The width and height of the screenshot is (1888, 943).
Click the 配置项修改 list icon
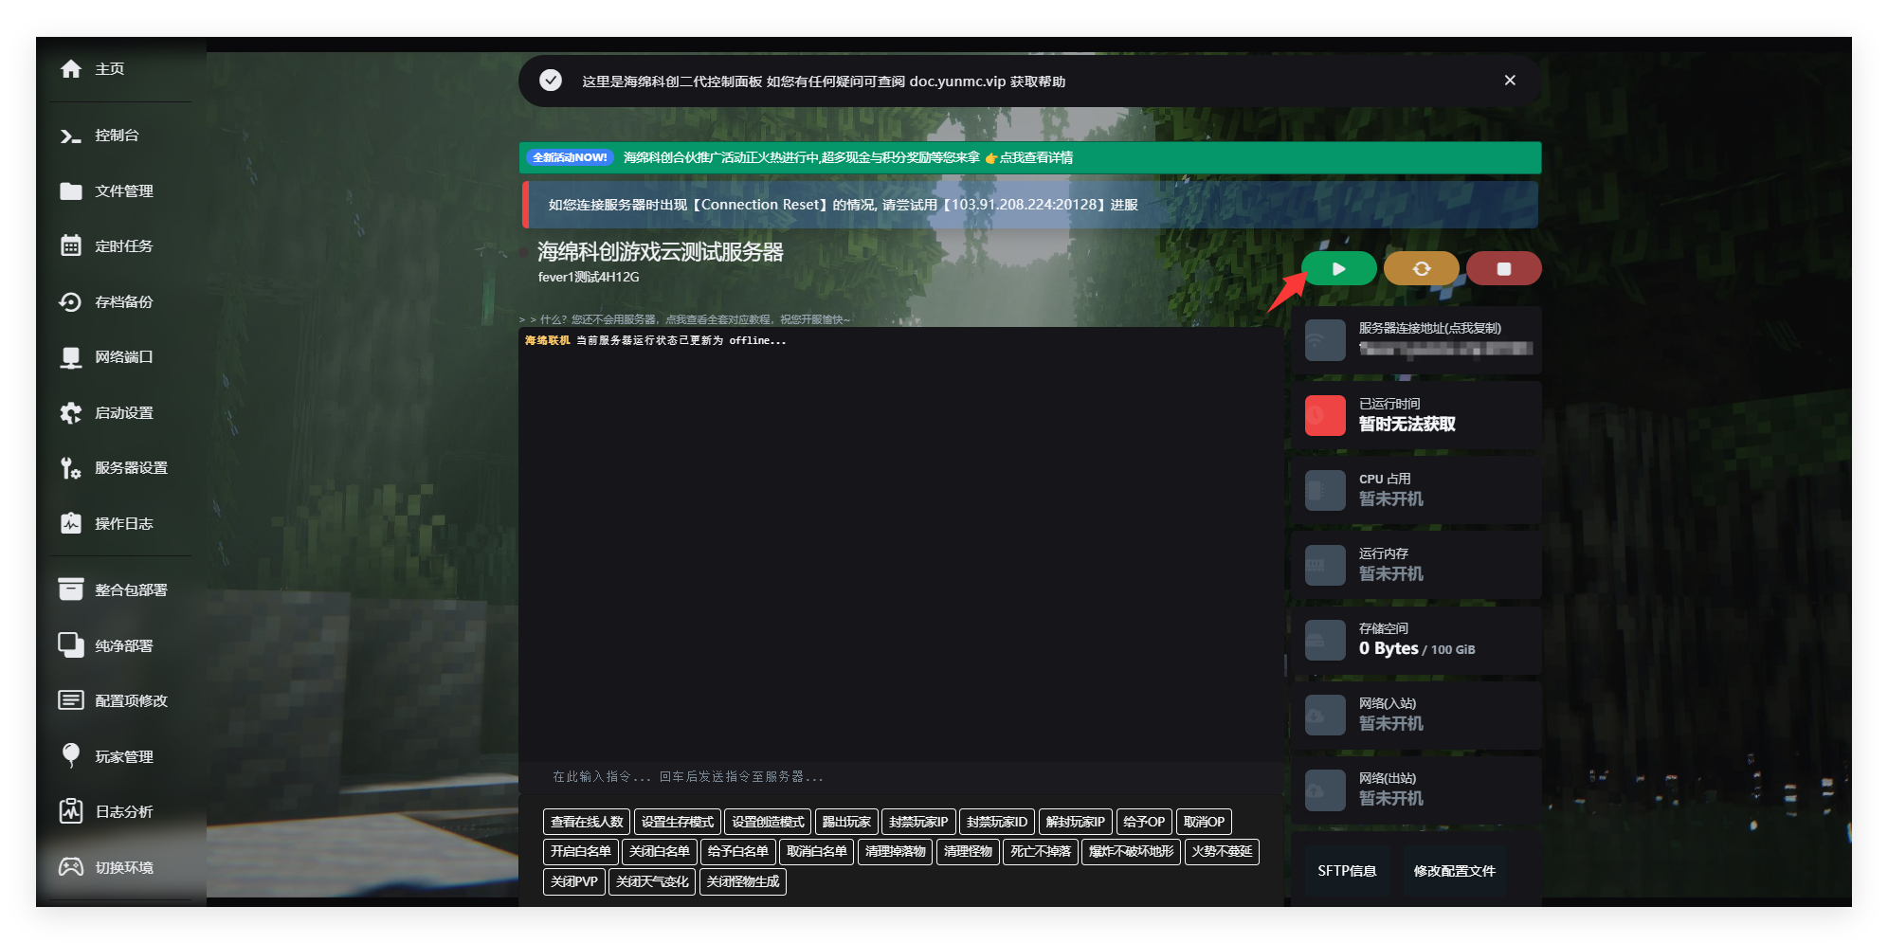71,701
